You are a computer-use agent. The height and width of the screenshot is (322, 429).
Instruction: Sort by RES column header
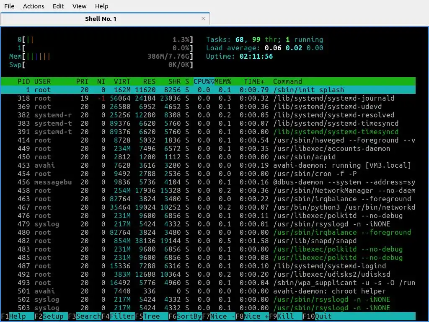(x=150, y=81)
